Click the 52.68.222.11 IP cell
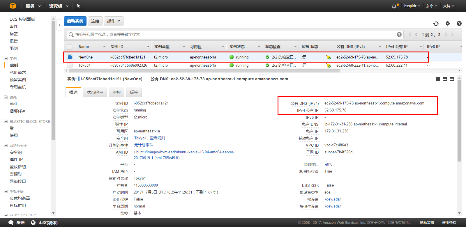Image resolution: width=466 pixels, height=227 pixels. click(x=397, y=65)
